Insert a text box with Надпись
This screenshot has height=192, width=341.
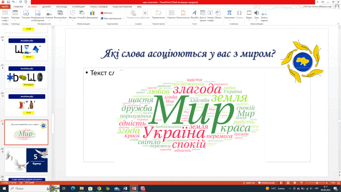[x=171, y=15]
